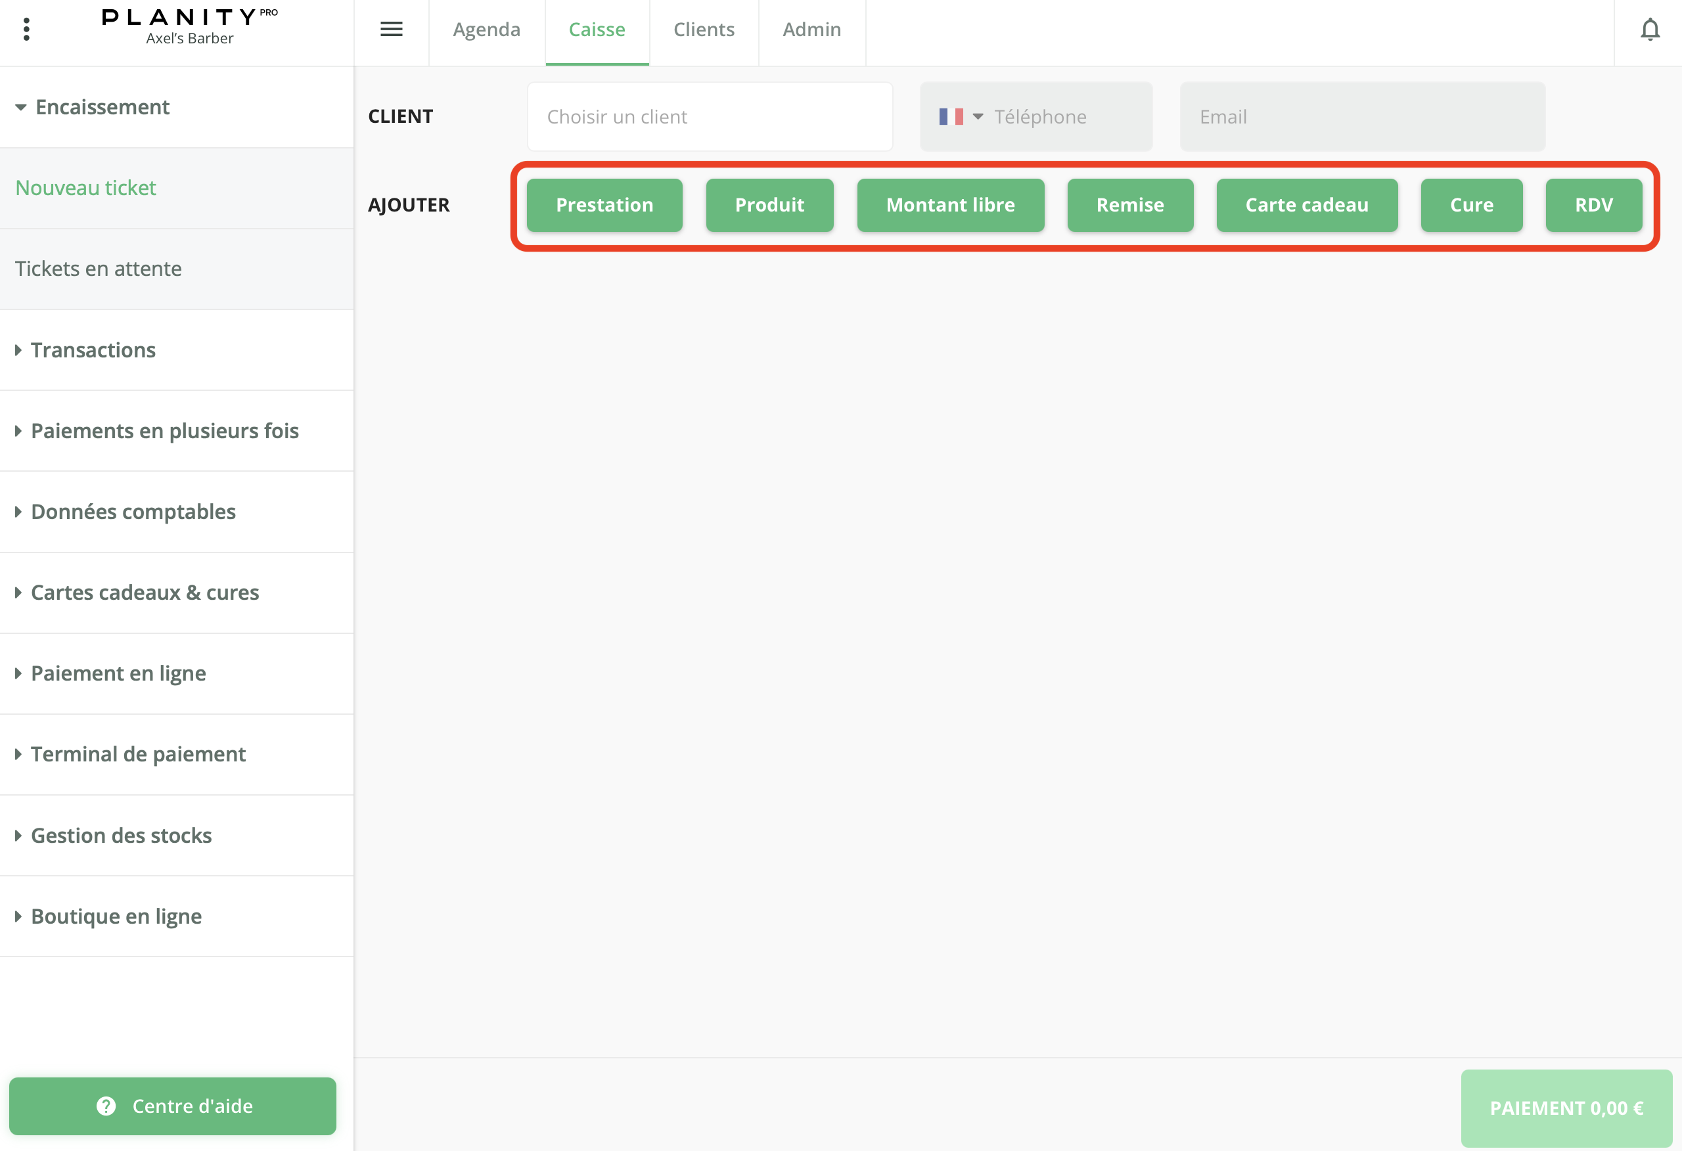Open the Admin tab
The height and width of the screenshot is (1151, 1682).
811,30
